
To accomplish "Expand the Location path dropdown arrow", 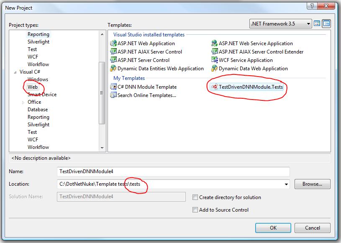I will [286, 184].
